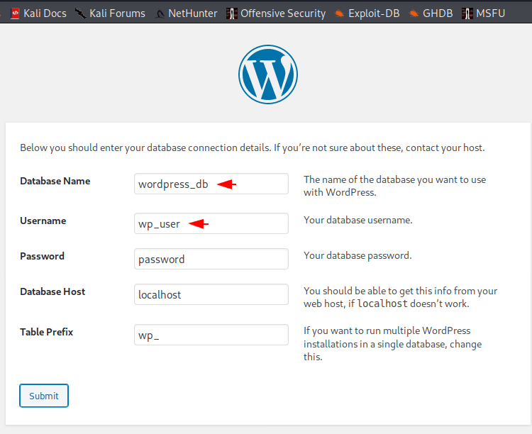Click the Database Name input field

[x=211, y=184]
